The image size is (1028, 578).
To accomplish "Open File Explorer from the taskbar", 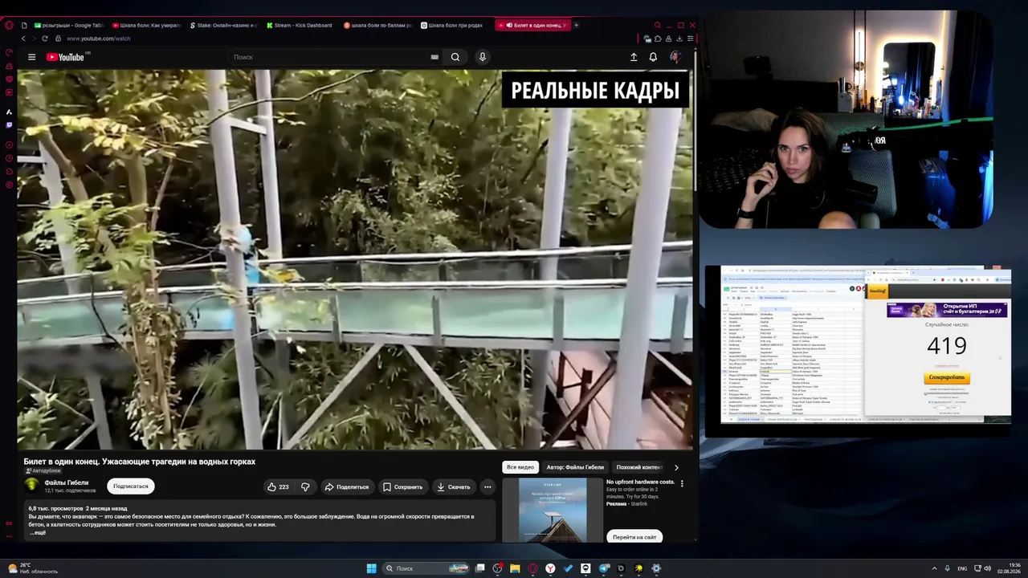I will [x=515, y=568].
